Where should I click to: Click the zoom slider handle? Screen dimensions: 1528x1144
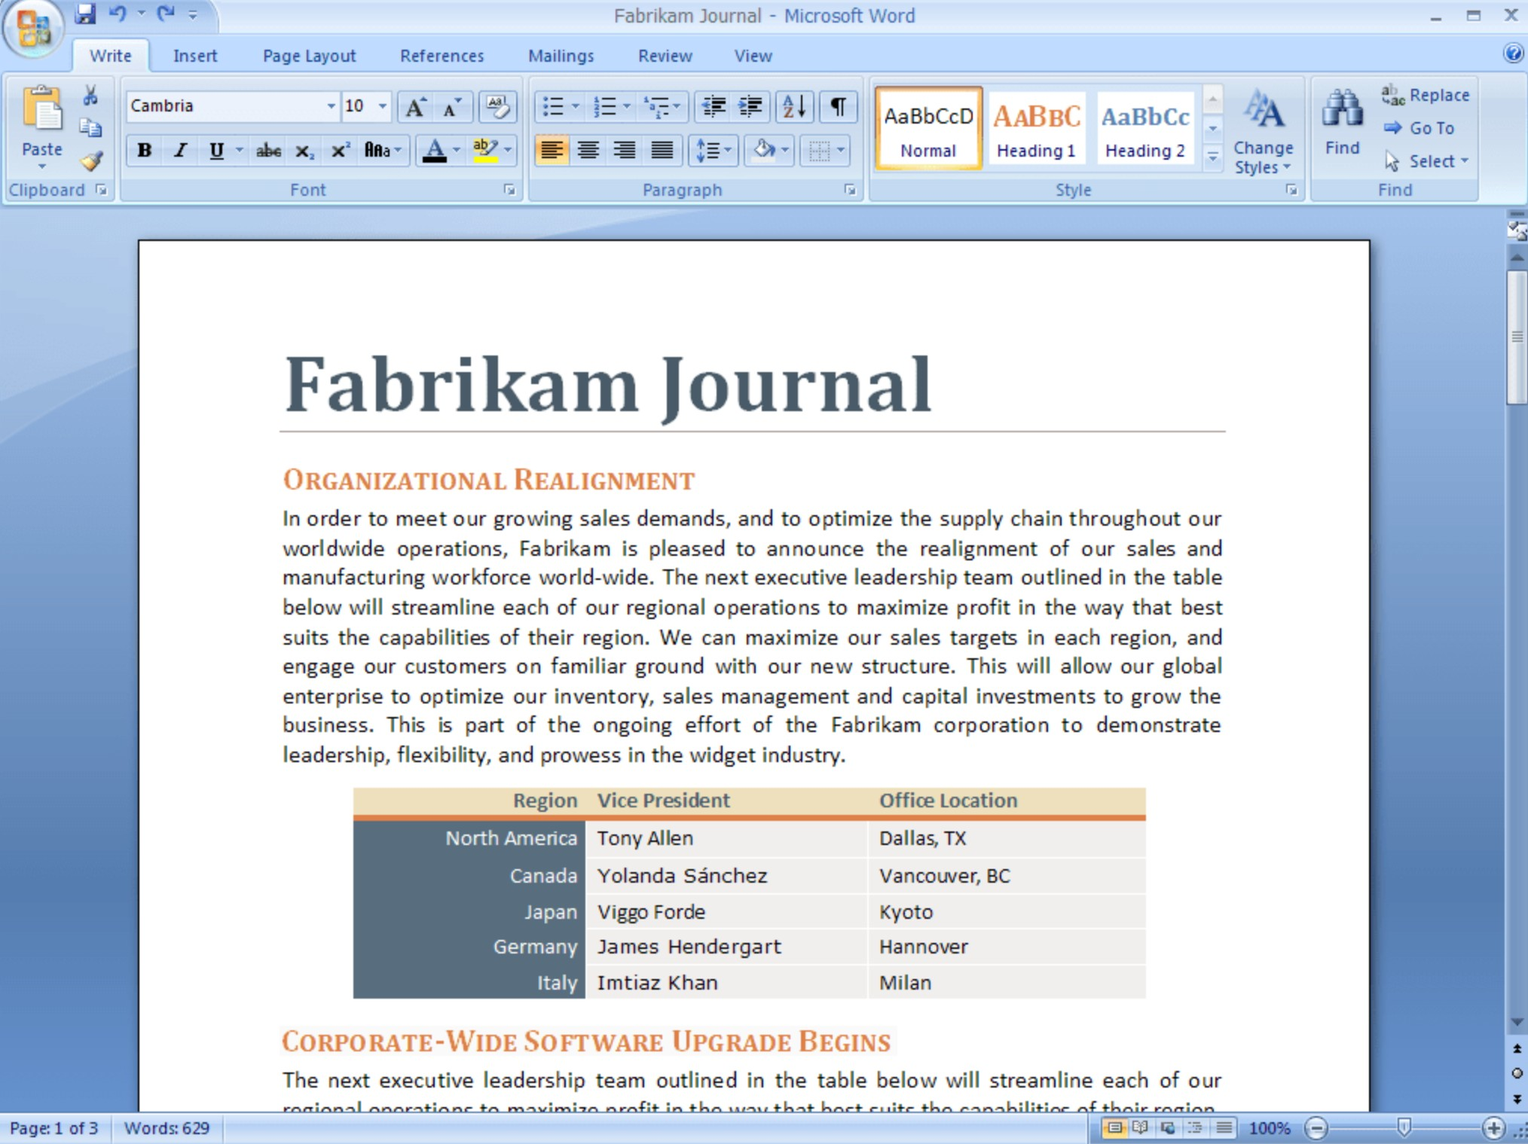pyautogui.click(x=1404, y=1127)
